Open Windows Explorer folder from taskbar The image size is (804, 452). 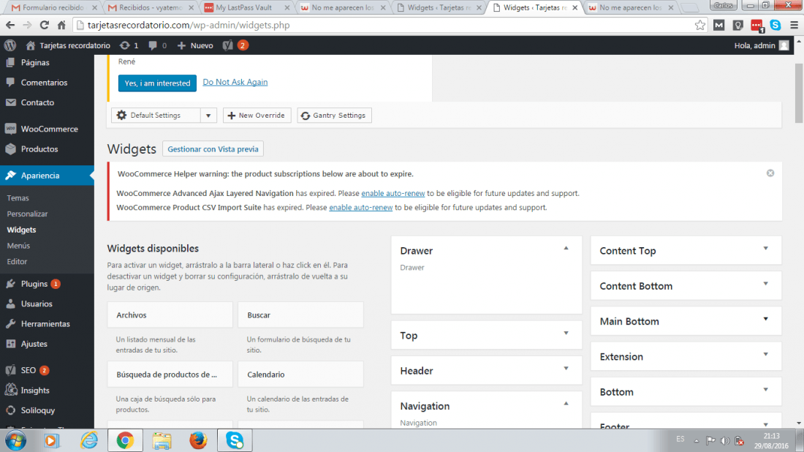point(162,440)
